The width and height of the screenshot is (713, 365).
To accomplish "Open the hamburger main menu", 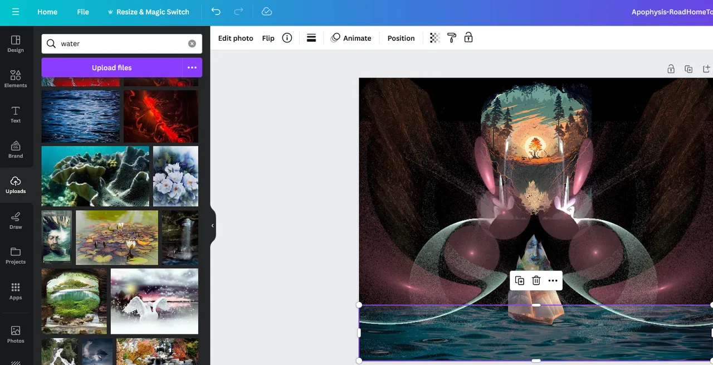I will [15, 12].
